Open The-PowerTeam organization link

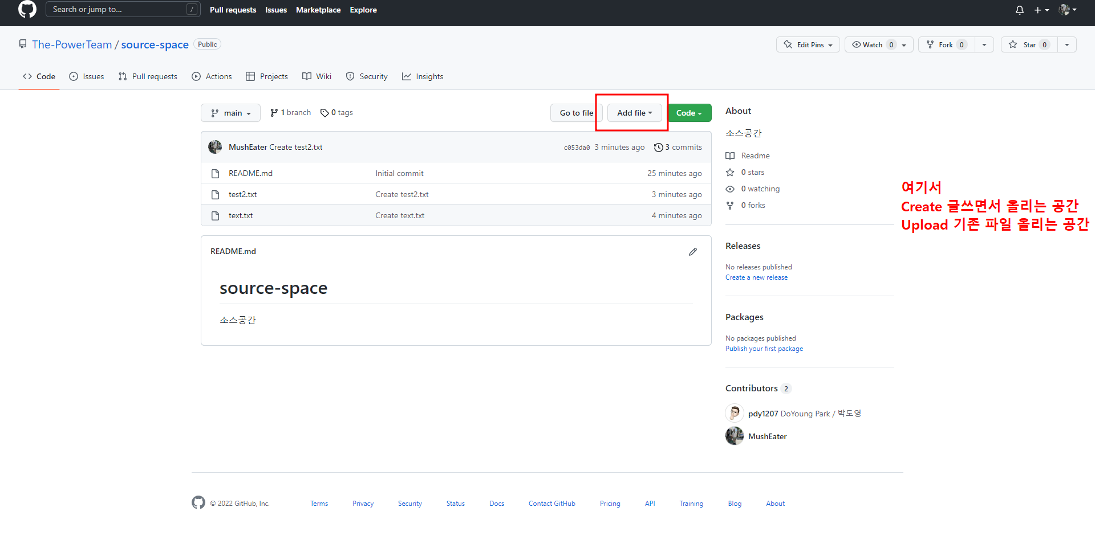pos(72,44)
